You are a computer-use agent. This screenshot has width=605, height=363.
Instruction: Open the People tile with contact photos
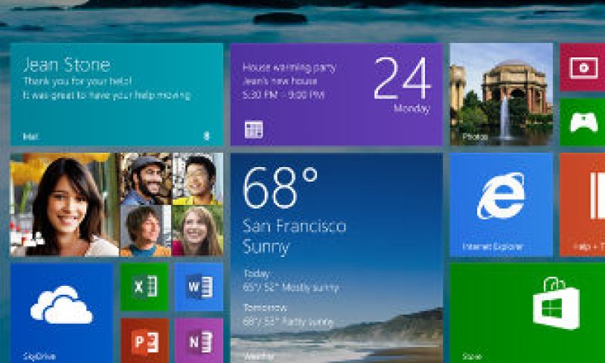116,205
